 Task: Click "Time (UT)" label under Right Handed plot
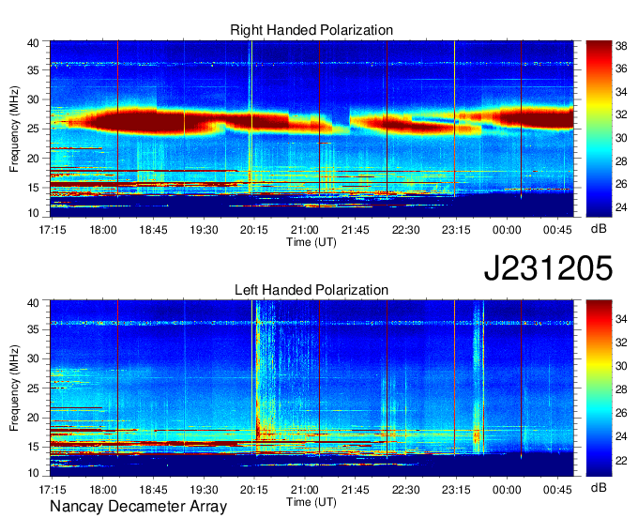click(x=311, y=242)
